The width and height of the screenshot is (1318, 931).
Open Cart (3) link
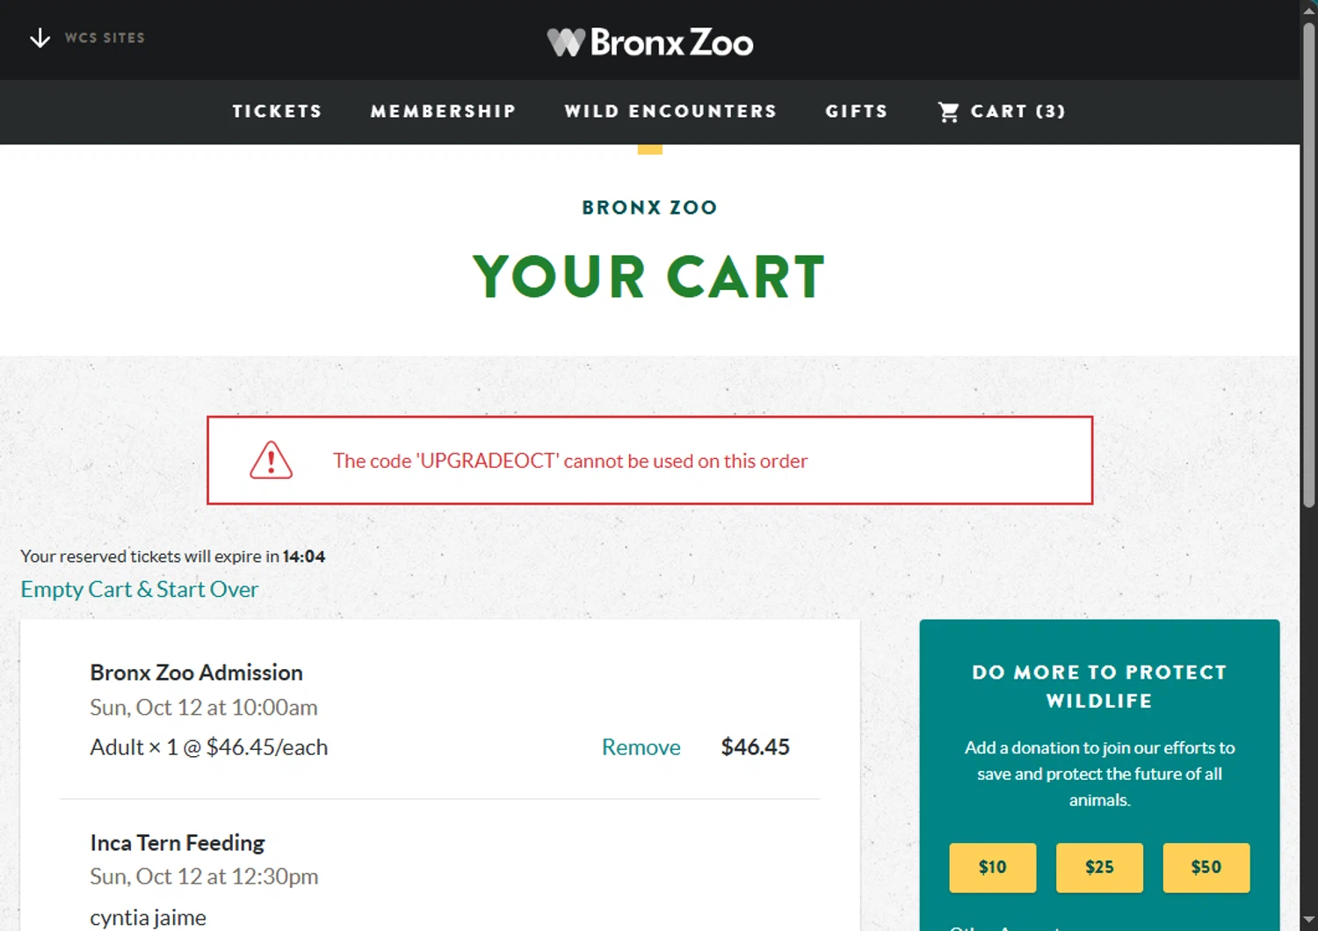(1017, 112)
